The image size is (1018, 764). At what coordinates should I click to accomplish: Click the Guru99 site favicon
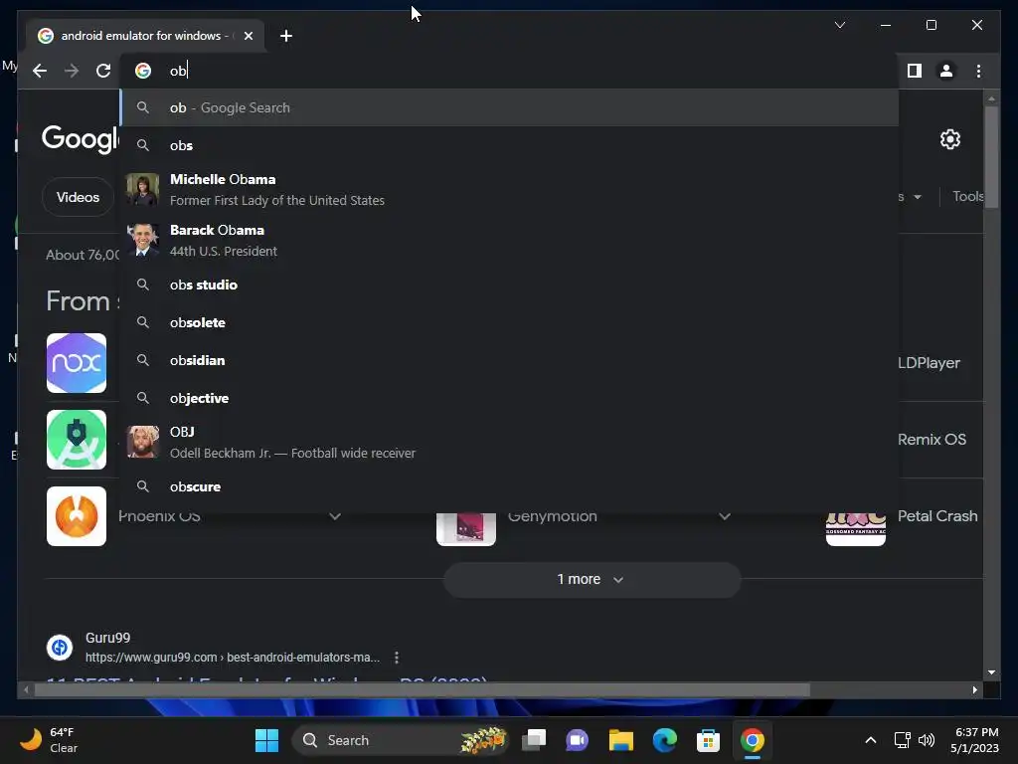pyautogui.click(x=60, y=648)
